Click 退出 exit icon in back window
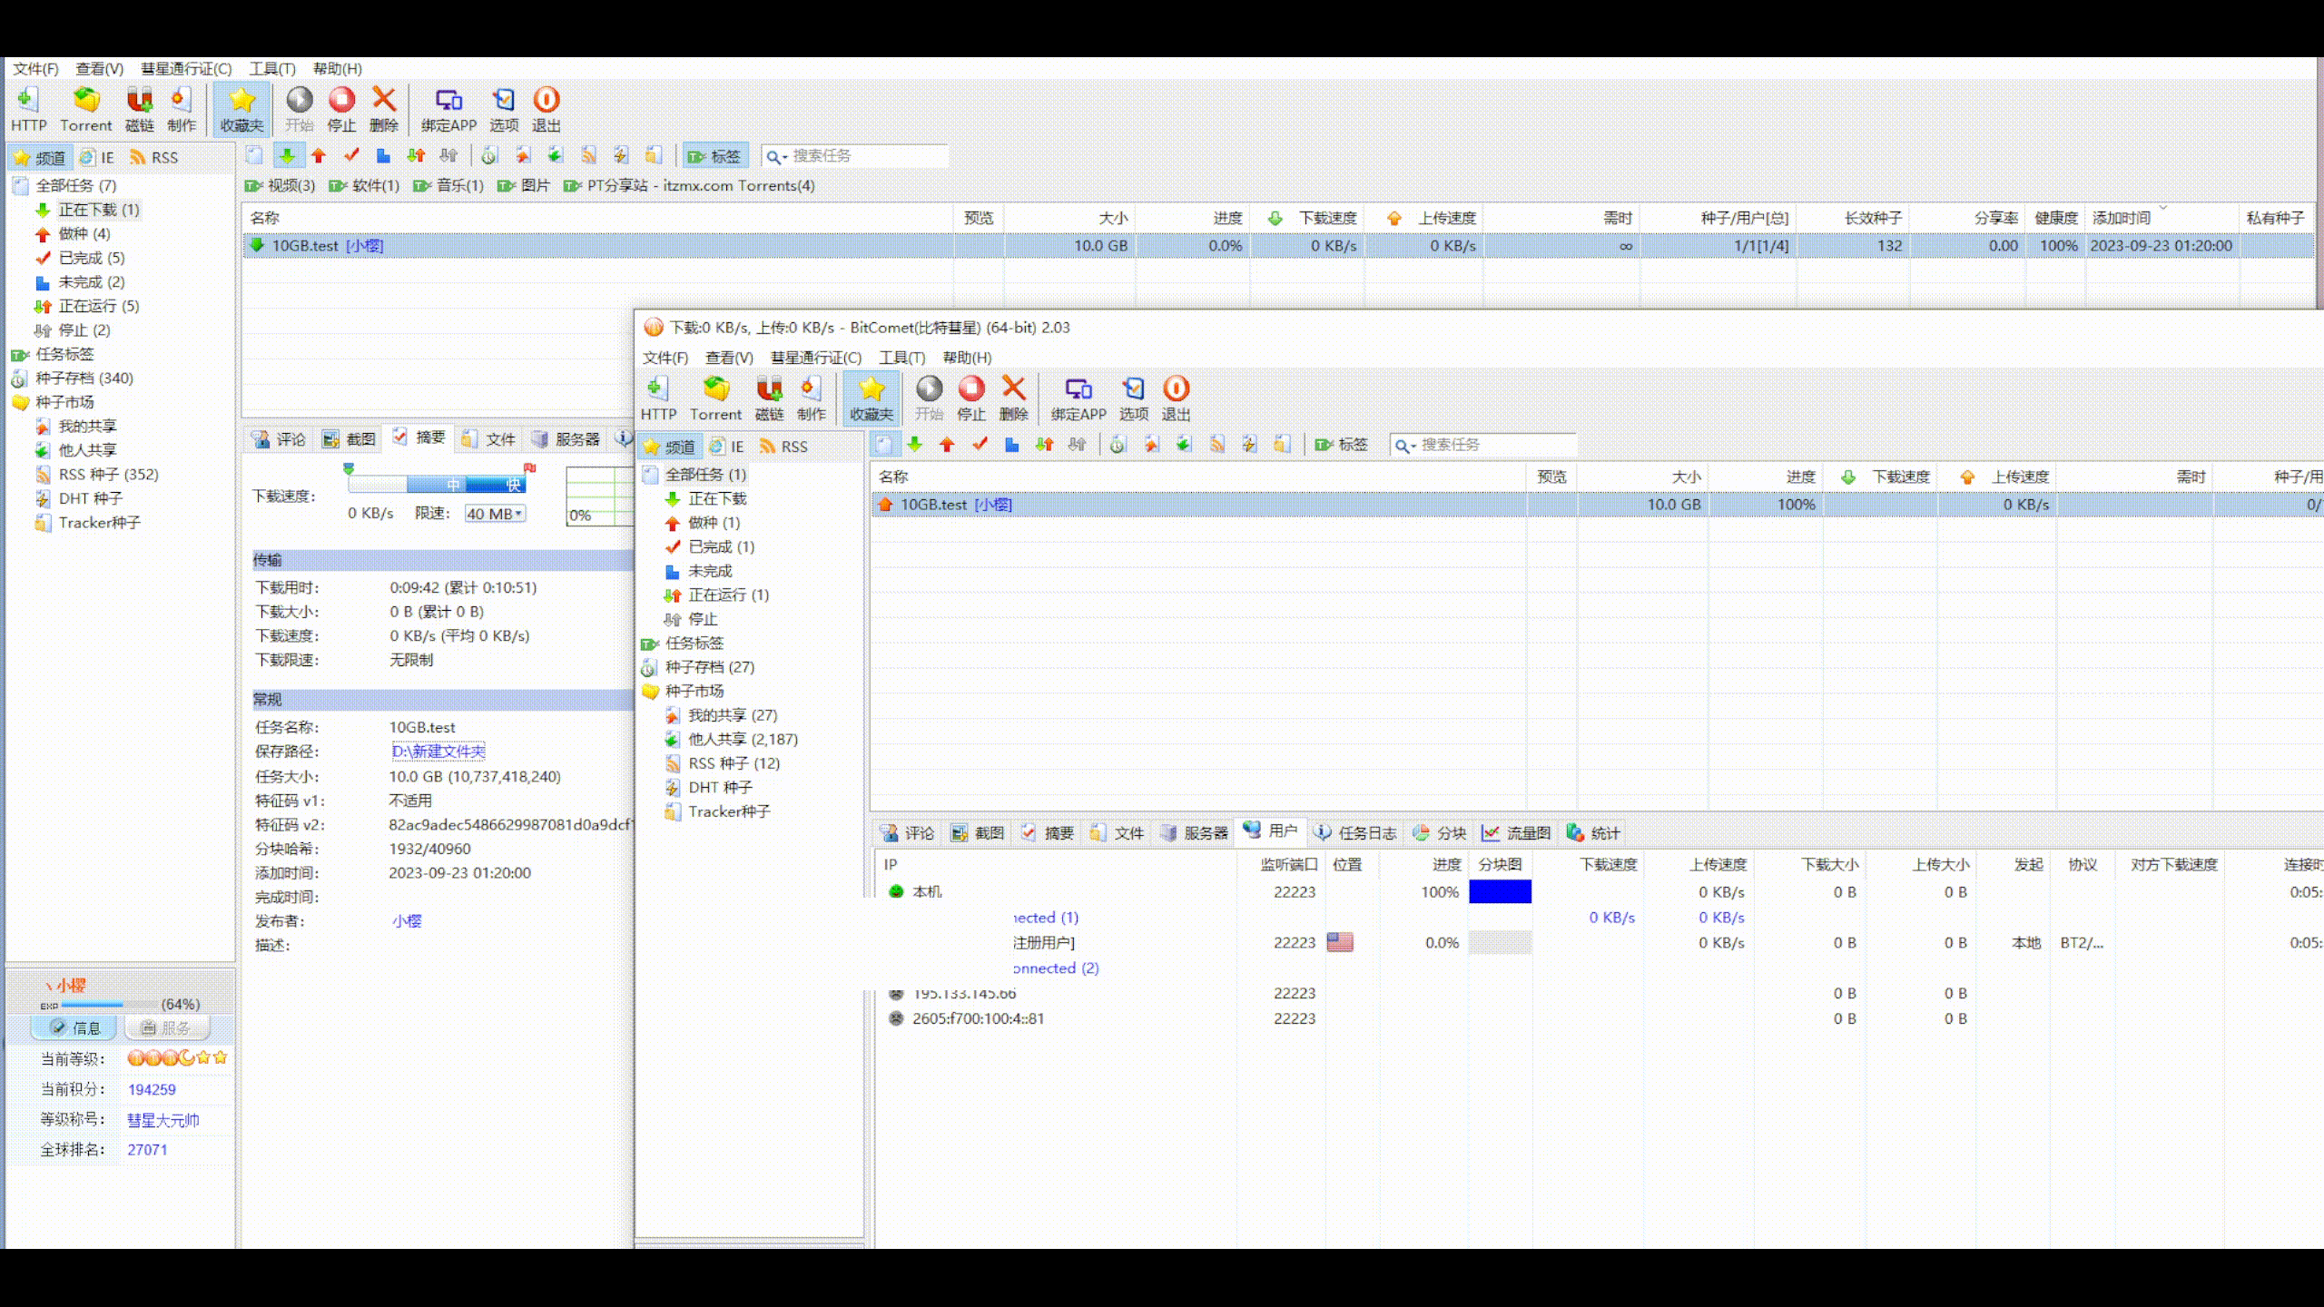Screen dimensions: 2324x1307 pos(547,109)
